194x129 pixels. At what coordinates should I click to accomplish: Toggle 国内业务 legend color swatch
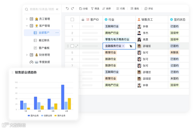[29, 116]
